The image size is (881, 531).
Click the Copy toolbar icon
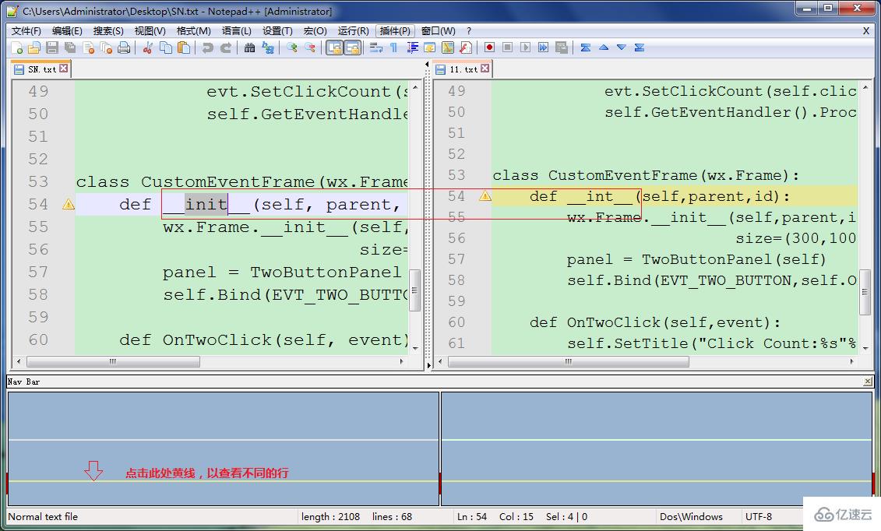coord(166,47)
